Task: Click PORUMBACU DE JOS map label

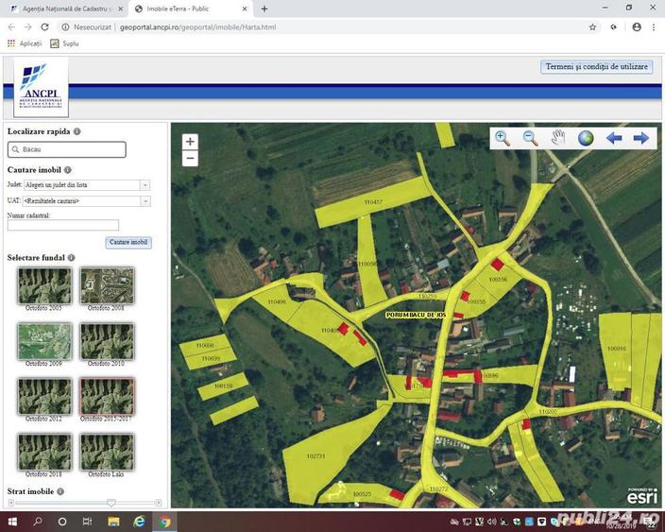Action: (x=416, y=316)
